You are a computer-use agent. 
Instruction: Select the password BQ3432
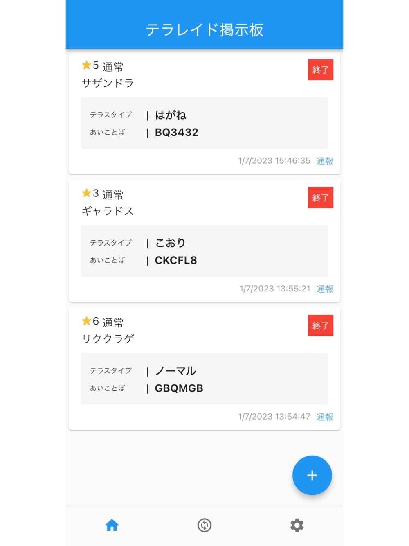tap(177, 133)
